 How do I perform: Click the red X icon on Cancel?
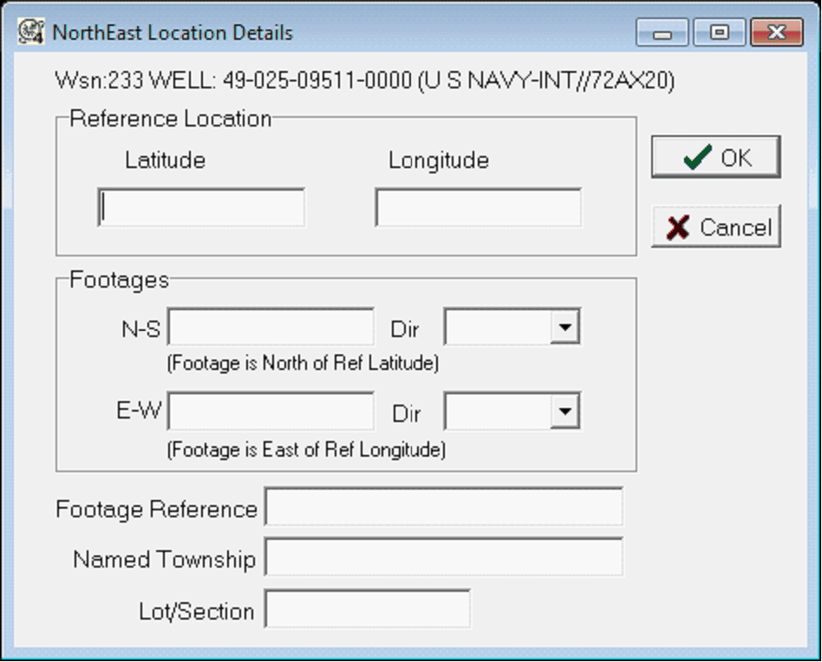678,227
